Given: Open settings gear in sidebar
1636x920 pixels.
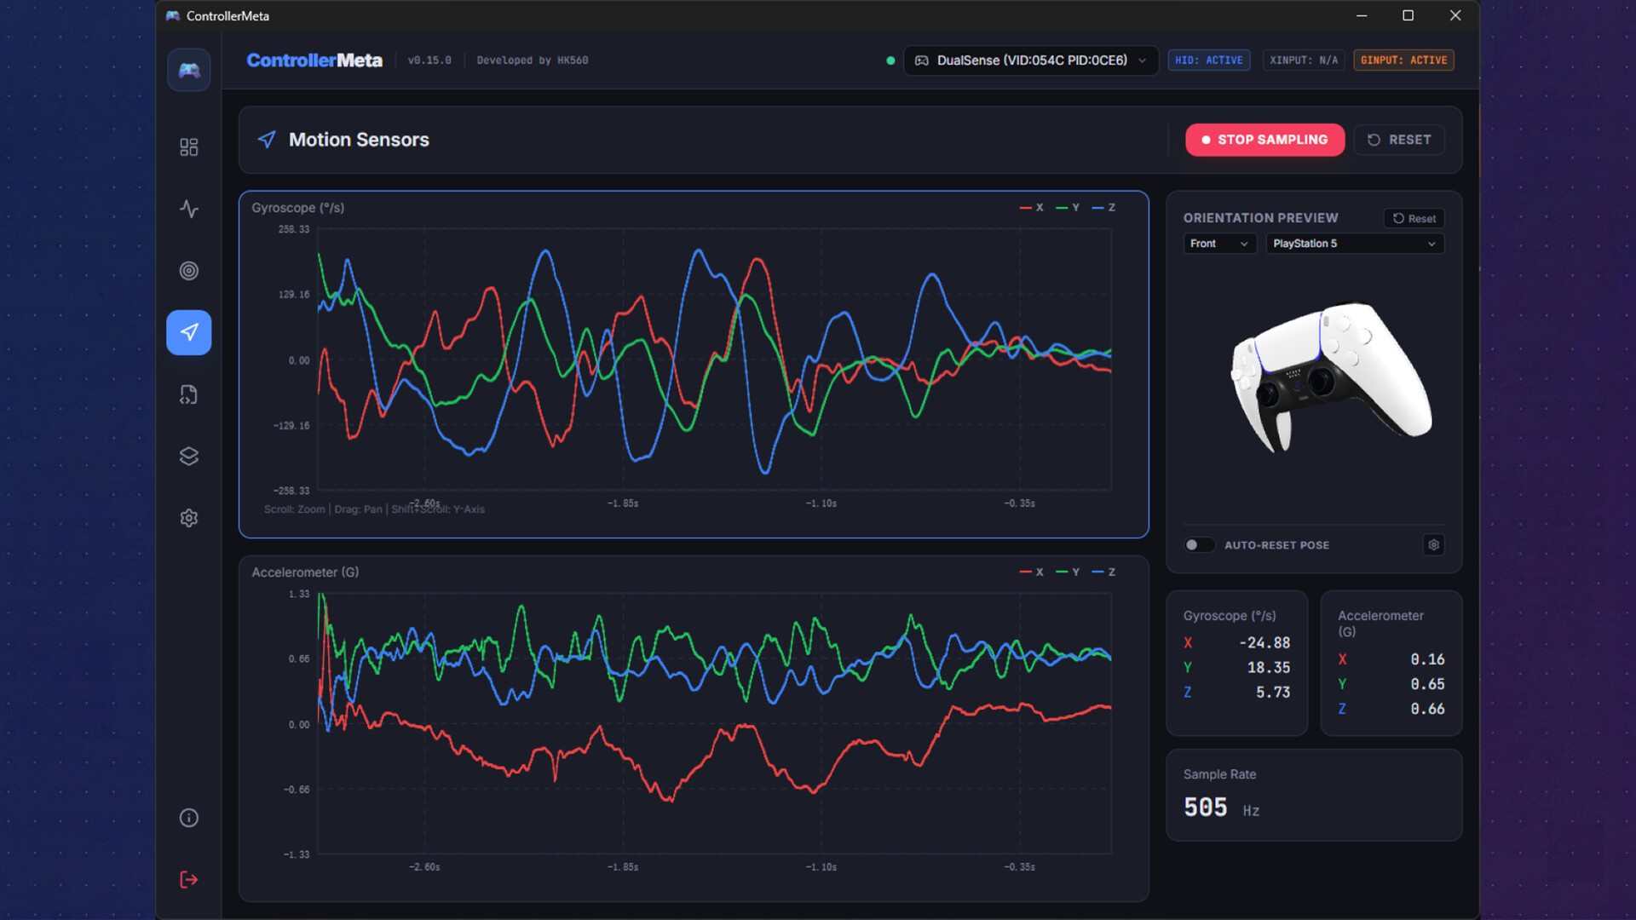Looking at the screenshot, I should [189, 518].
